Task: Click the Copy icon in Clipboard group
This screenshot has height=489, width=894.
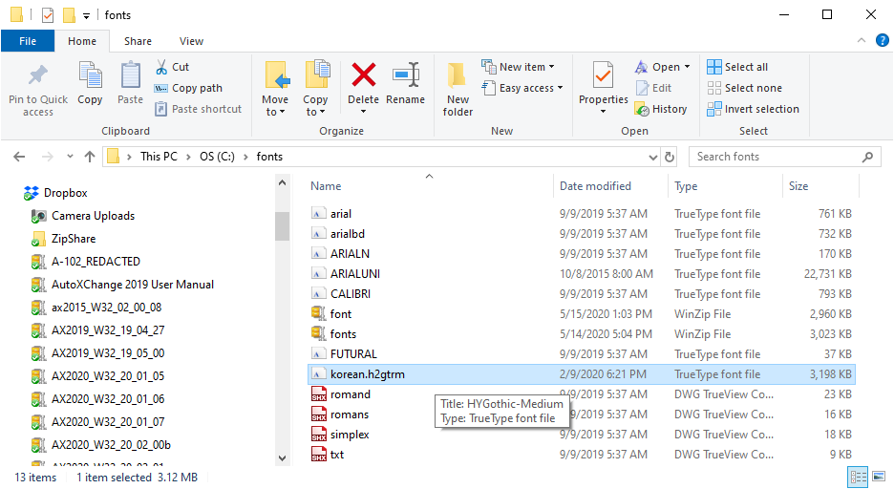Action: pyautogui.click(x=90, y=76)
